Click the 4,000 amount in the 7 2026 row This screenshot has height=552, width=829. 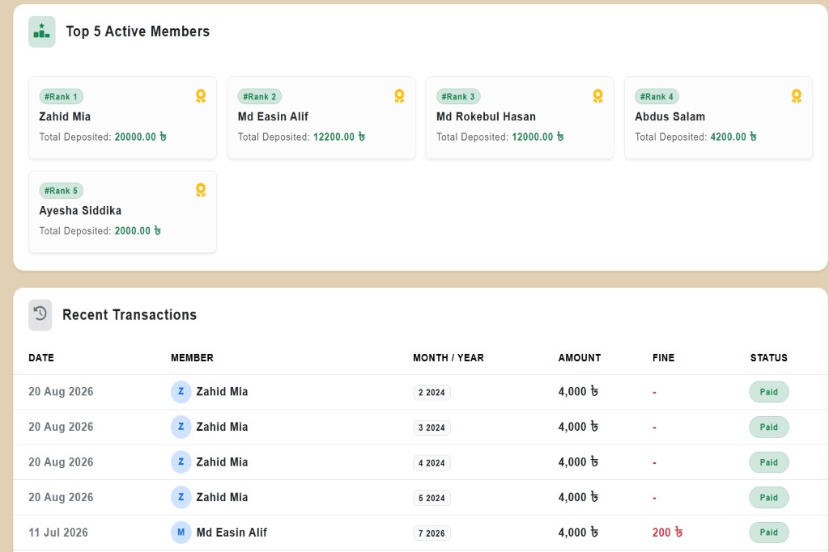tap(578, 533)
